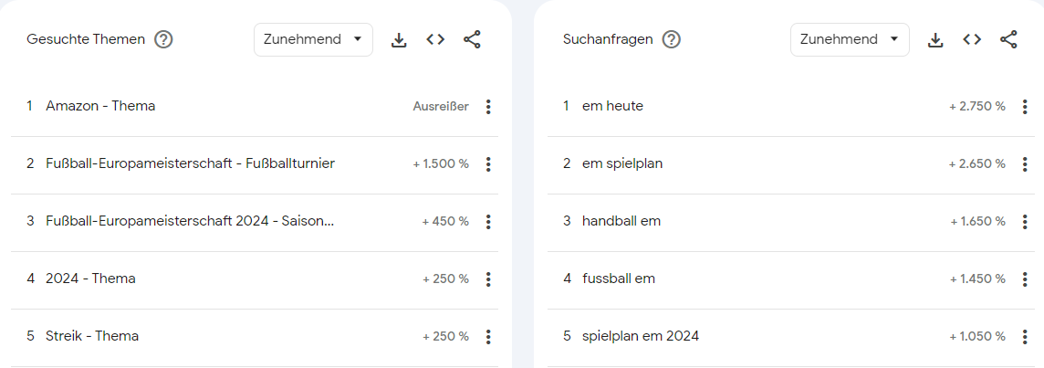Open the Zunehmend dropdown in Gesuchte Themen
The image size is (1044, 368).
coord(313,40)
